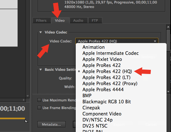Enable Use Frame Blending checkbox
Image resolution: width=171 pixels, height=132 pixels.
coord(39,108)
